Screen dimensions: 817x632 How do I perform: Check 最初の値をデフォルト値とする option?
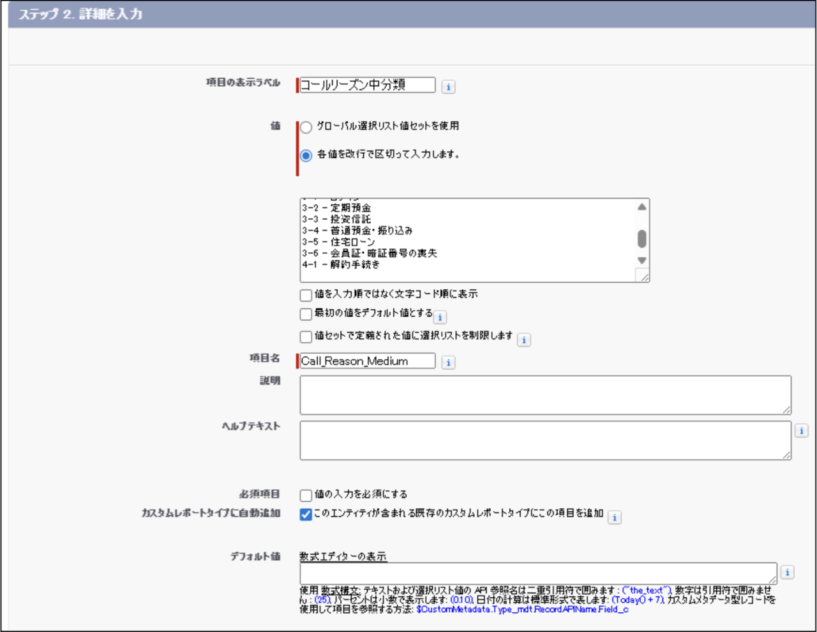306,314
